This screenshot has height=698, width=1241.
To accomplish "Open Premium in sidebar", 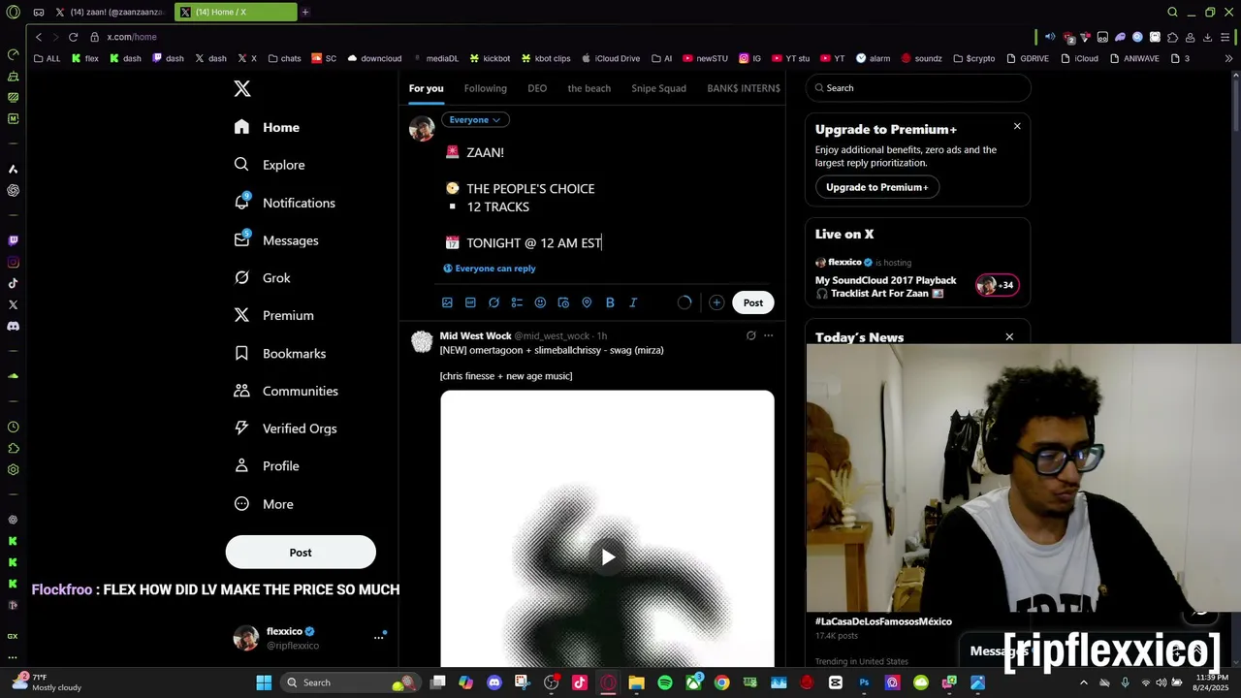I will point(274,315).
